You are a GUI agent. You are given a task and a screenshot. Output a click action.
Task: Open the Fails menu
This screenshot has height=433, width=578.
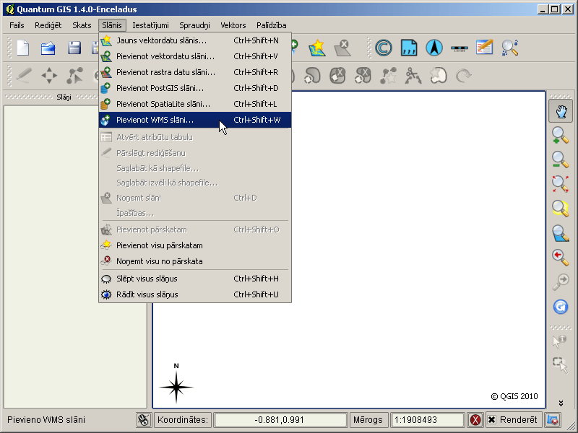pos(17,25)
